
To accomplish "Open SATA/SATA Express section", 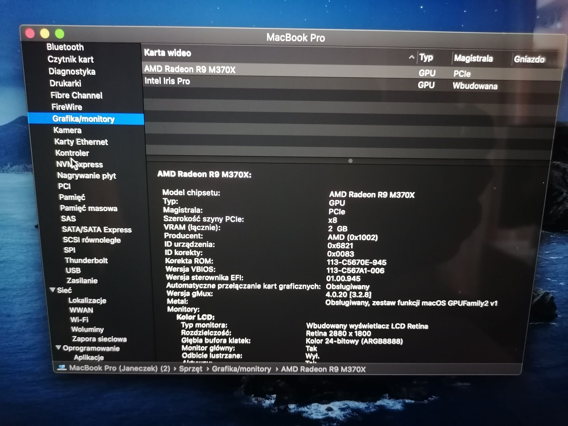I will tap(97, 229).
